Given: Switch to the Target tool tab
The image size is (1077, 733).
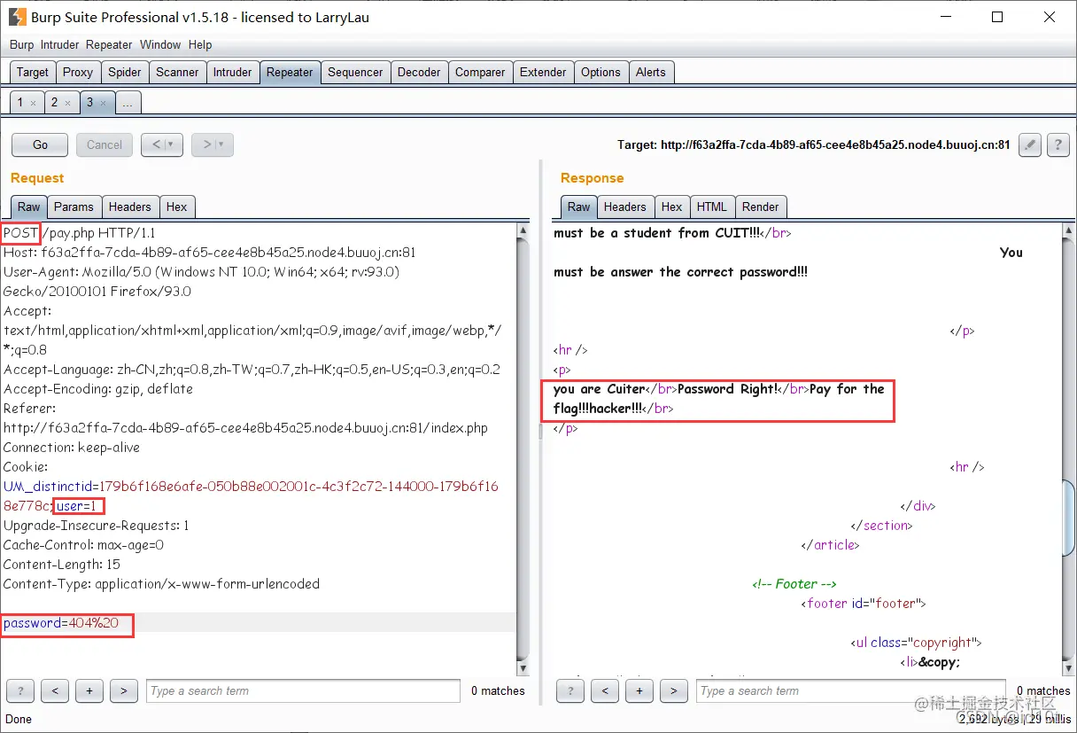Looking at the screenshot, I should tap(33, 73).
